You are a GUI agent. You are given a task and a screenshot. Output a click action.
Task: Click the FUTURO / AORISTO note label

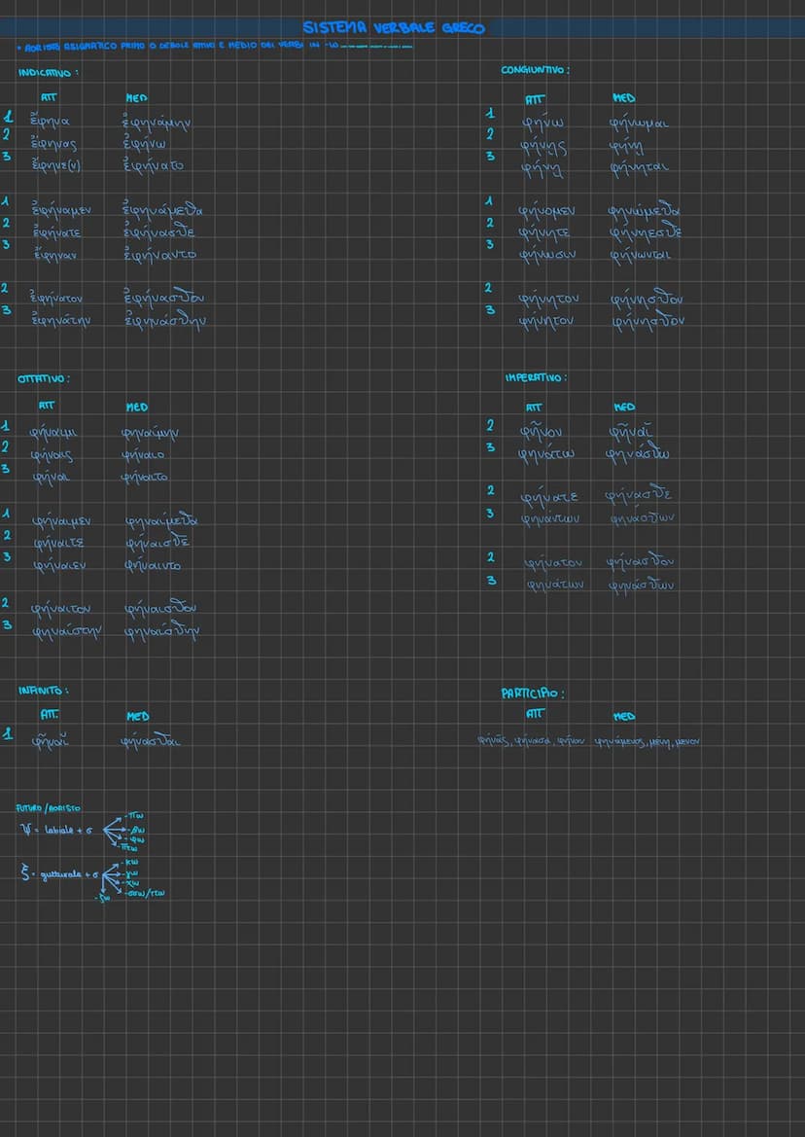click(x=49, y=808)
